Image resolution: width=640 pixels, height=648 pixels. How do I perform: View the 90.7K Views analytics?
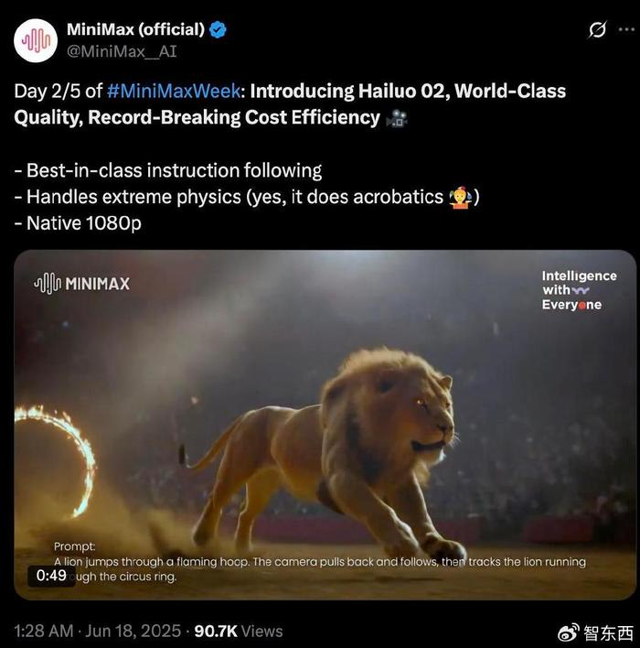239,631
